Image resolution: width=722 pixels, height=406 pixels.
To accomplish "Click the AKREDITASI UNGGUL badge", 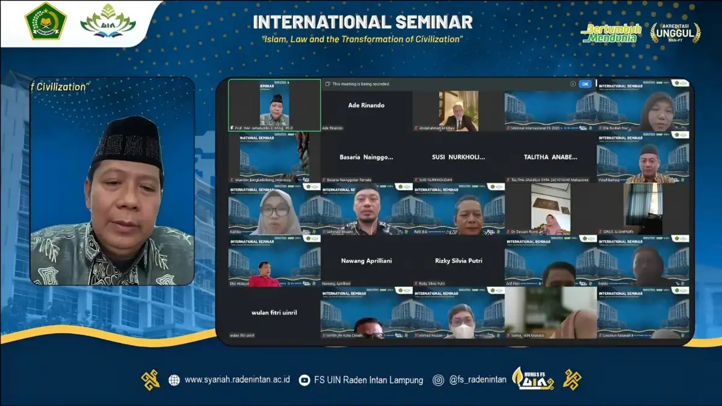I will click(x=674, y=31).
